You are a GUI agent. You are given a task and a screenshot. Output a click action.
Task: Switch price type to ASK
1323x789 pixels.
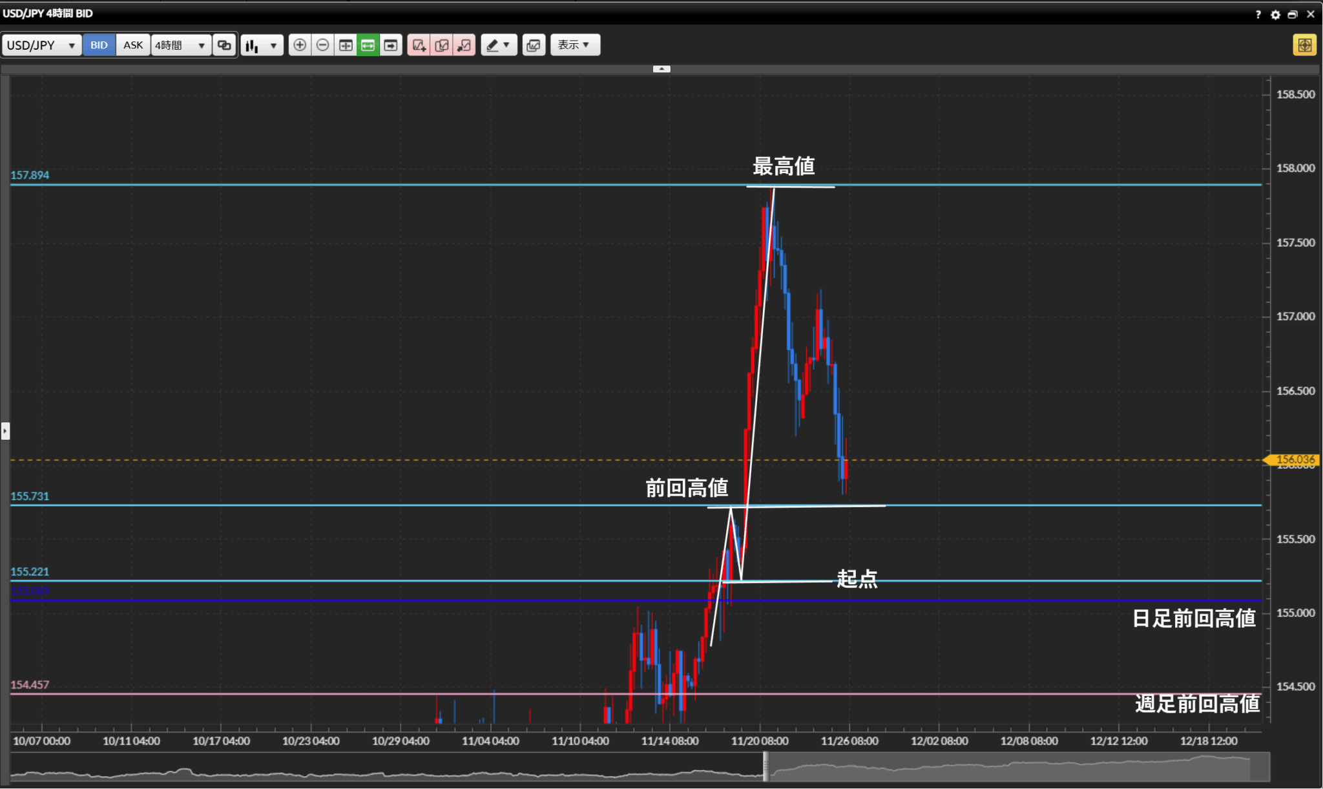pyautogui.click(x=133, y=45)
